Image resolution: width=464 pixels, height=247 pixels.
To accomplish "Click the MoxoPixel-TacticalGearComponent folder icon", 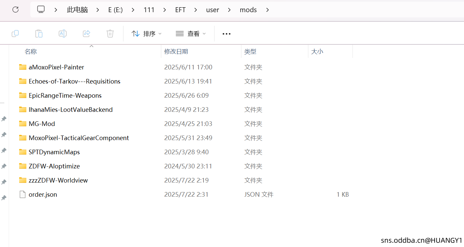I will tap(23, 138).
